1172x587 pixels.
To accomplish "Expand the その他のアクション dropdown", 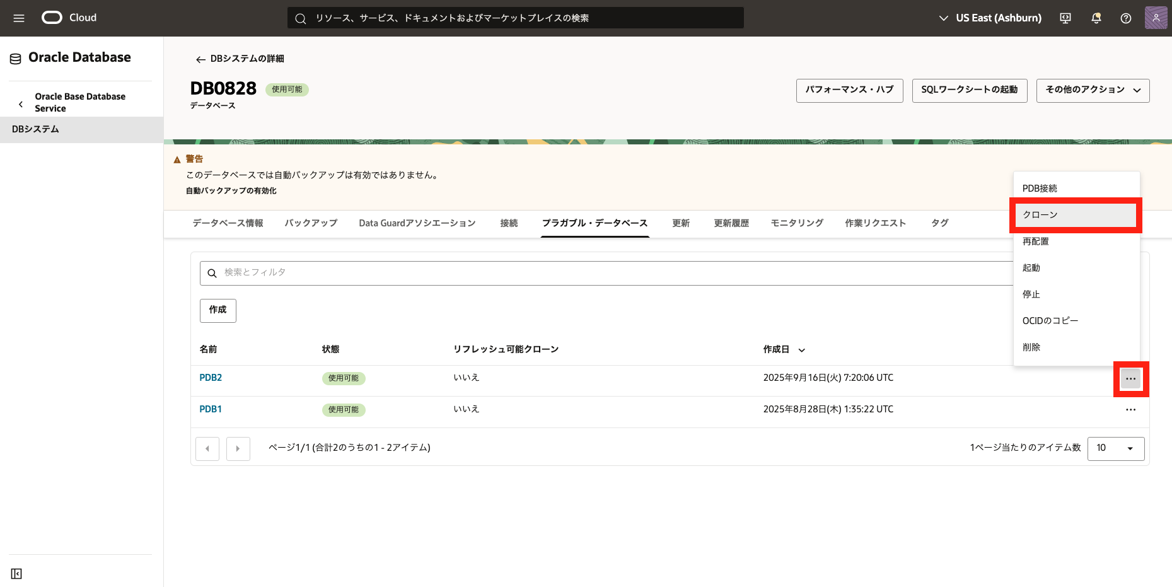I will pos(1093,90).
